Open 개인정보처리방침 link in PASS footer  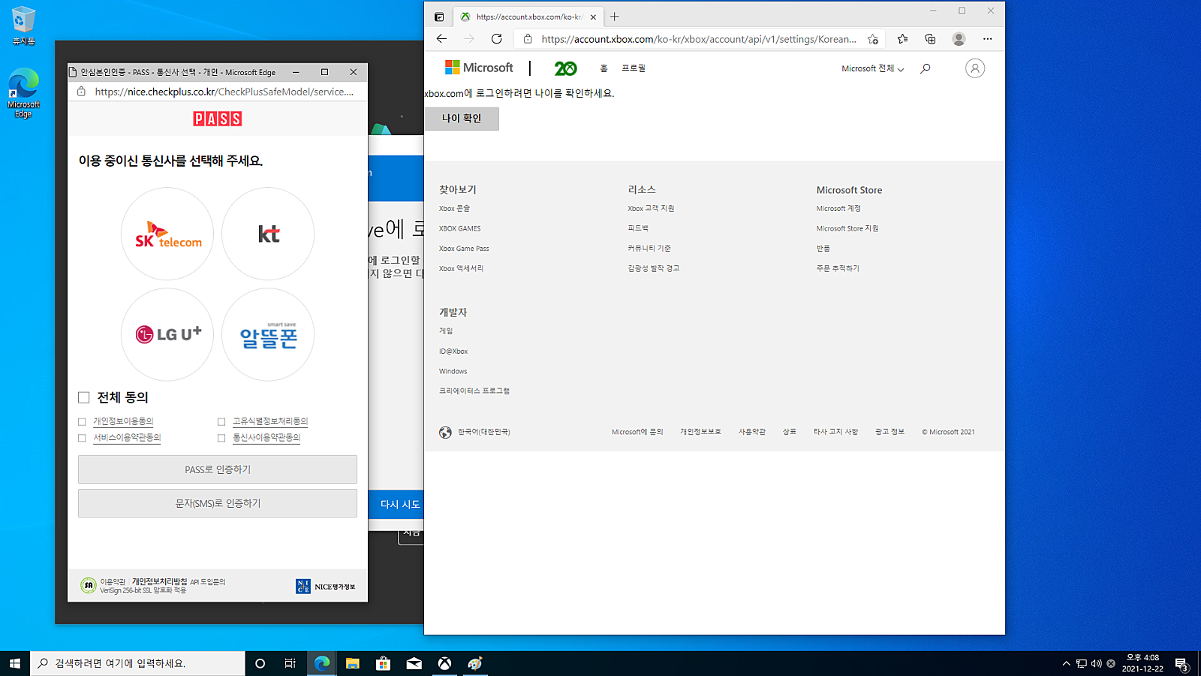pyautogui.click(x=159, y=581)
